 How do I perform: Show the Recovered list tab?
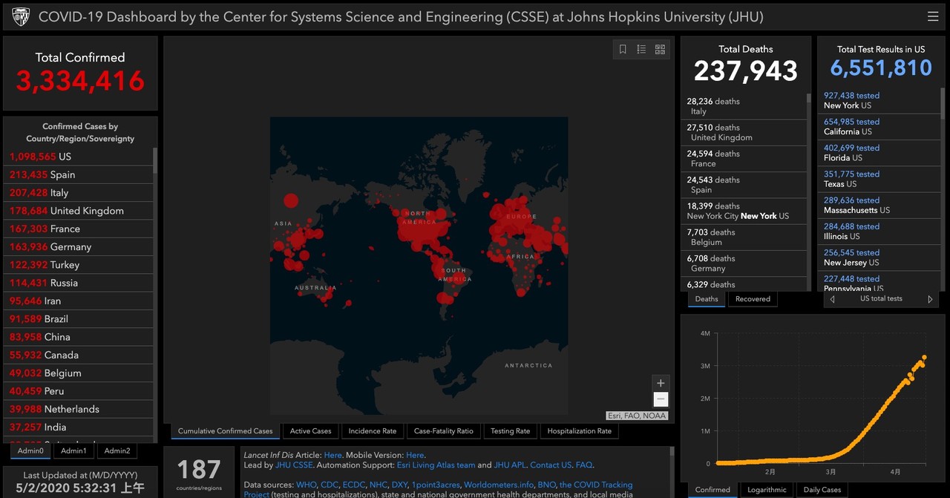pos(753,299)
